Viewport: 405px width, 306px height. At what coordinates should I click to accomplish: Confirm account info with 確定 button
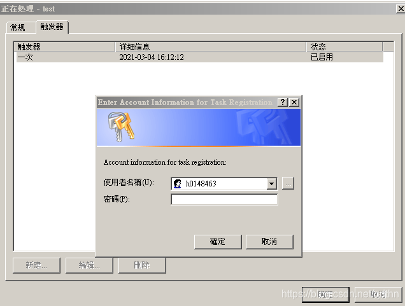[x=218, y=242]
